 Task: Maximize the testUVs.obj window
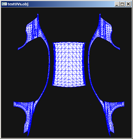pos(122,4)
